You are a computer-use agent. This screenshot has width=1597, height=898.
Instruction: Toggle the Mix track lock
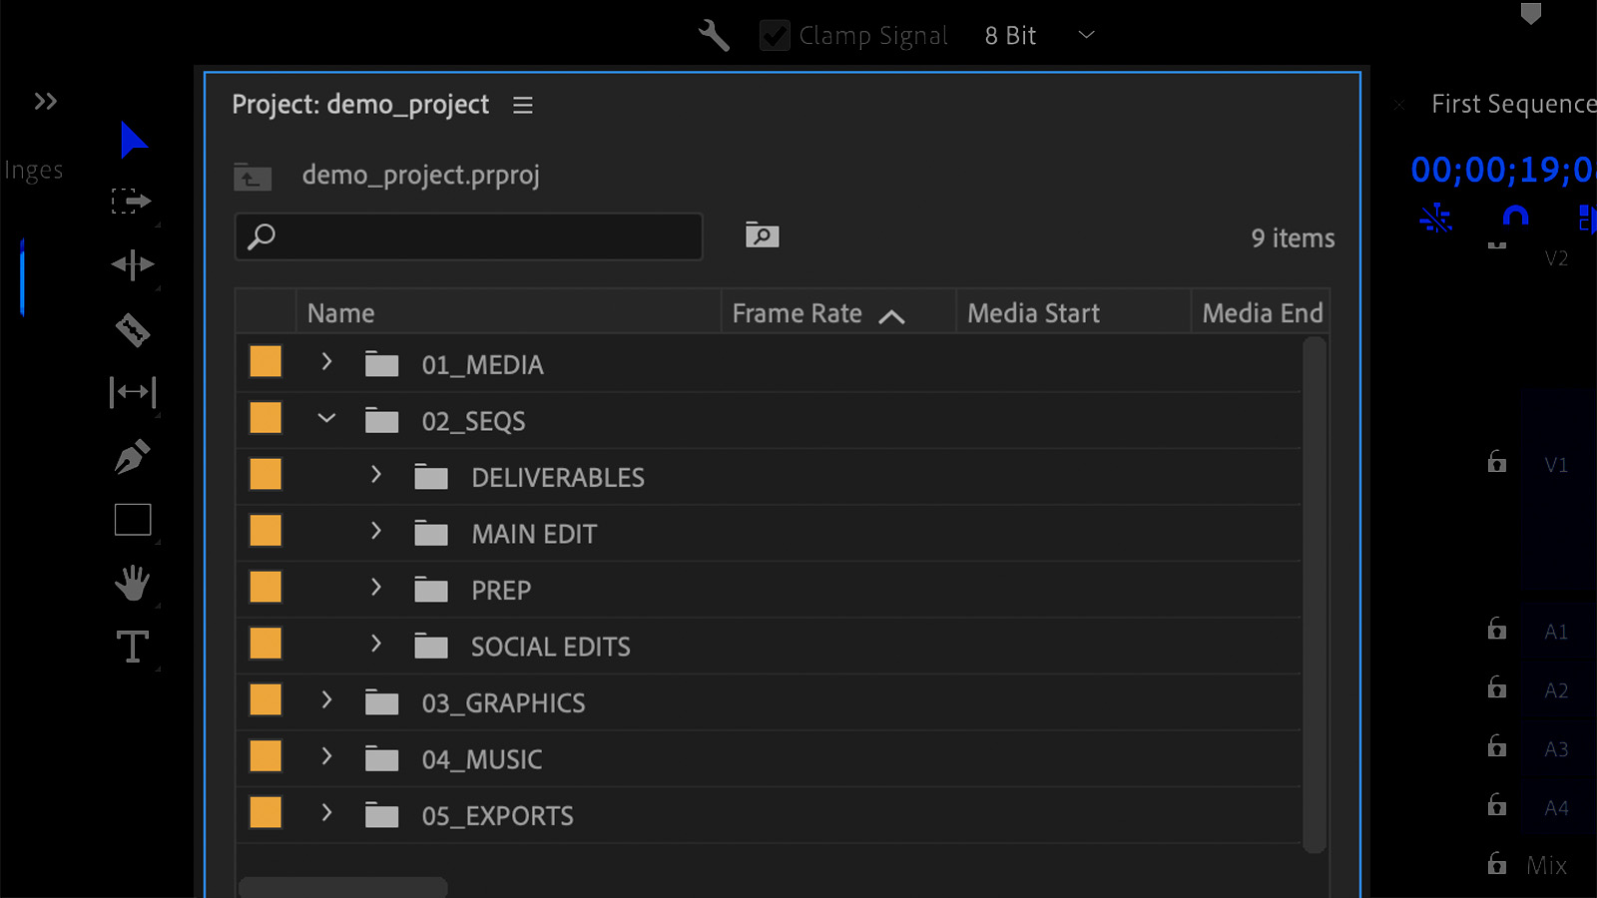[x=1497, y=862]
